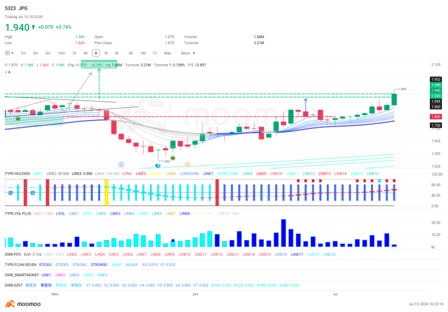Open the candlestick interval type dropdown
The image size is (448, 312).
(9, 53)
